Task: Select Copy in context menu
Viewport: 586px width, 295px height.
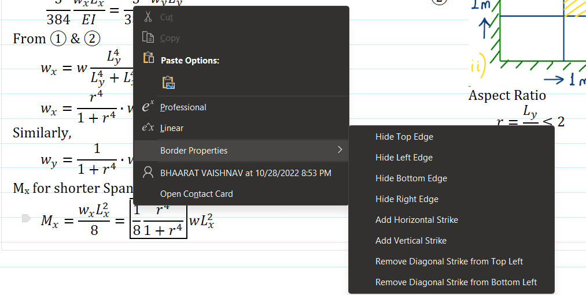Action: [x=241, y=38]
